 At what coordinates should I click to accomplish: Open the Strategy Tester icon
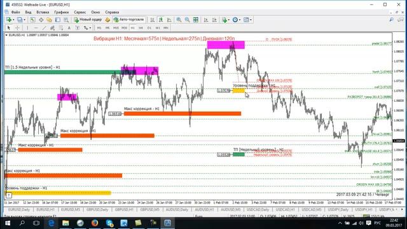point(66,20)
